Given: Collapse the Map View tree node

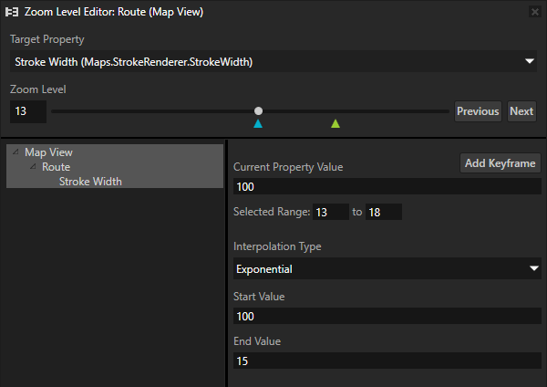Looking at the screenshot, I should click(x=15, y=152).
